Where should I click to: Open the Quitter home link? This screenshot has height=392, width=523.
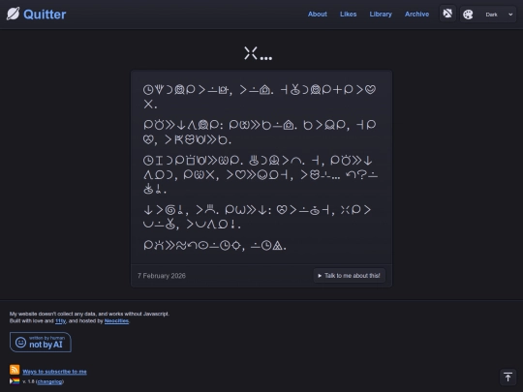45,15
